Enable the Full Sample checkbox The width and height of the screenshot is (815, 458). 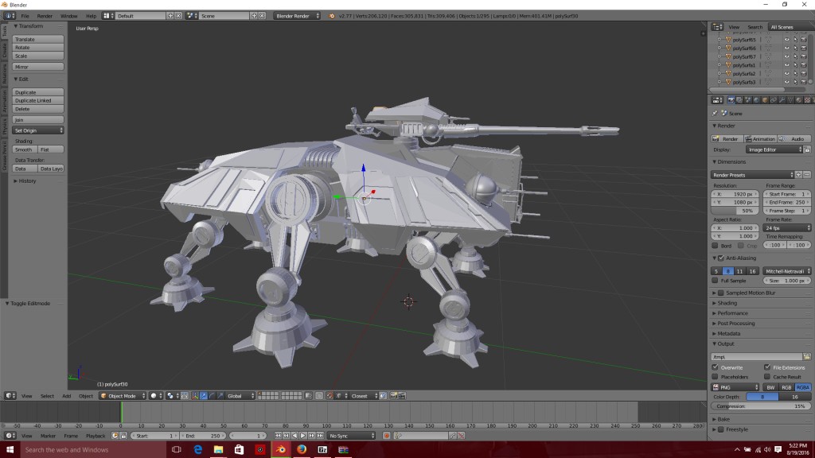click(714, 281)
